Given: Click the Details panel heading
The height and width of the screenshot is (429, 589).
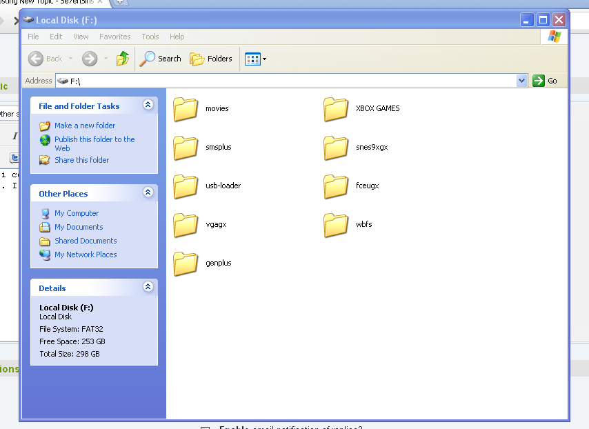Looking at the screenshot, I should 52,288.
